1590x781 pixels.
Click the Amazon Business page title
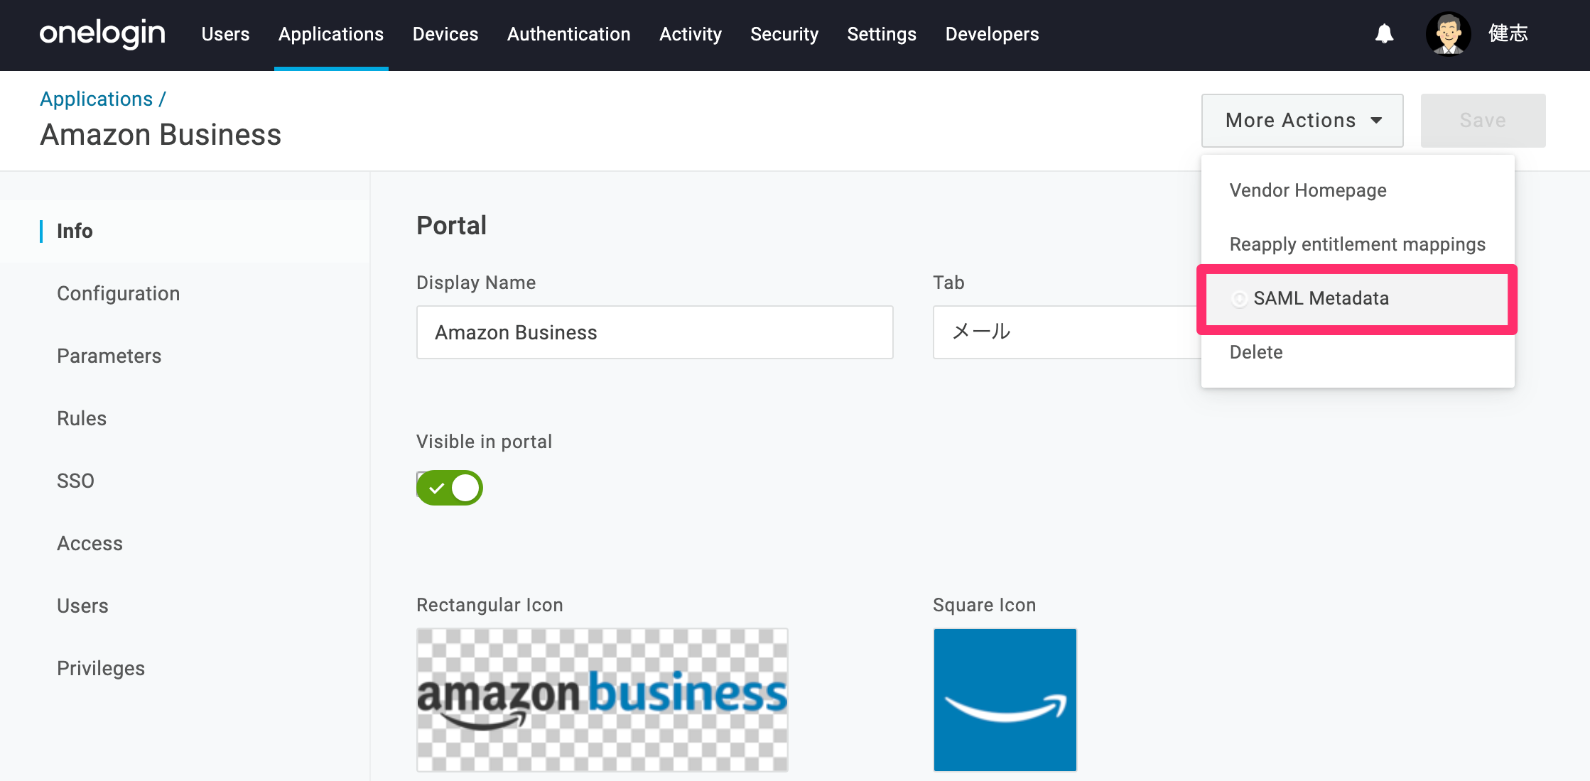point(161,135)
